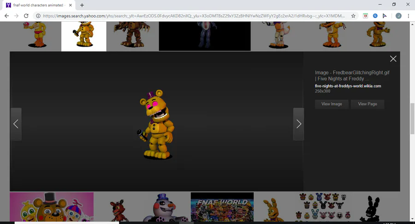Open the FredbearGlitchingRight.gif title link
Viewport: 415px width, 224px height.
(352, 76)
